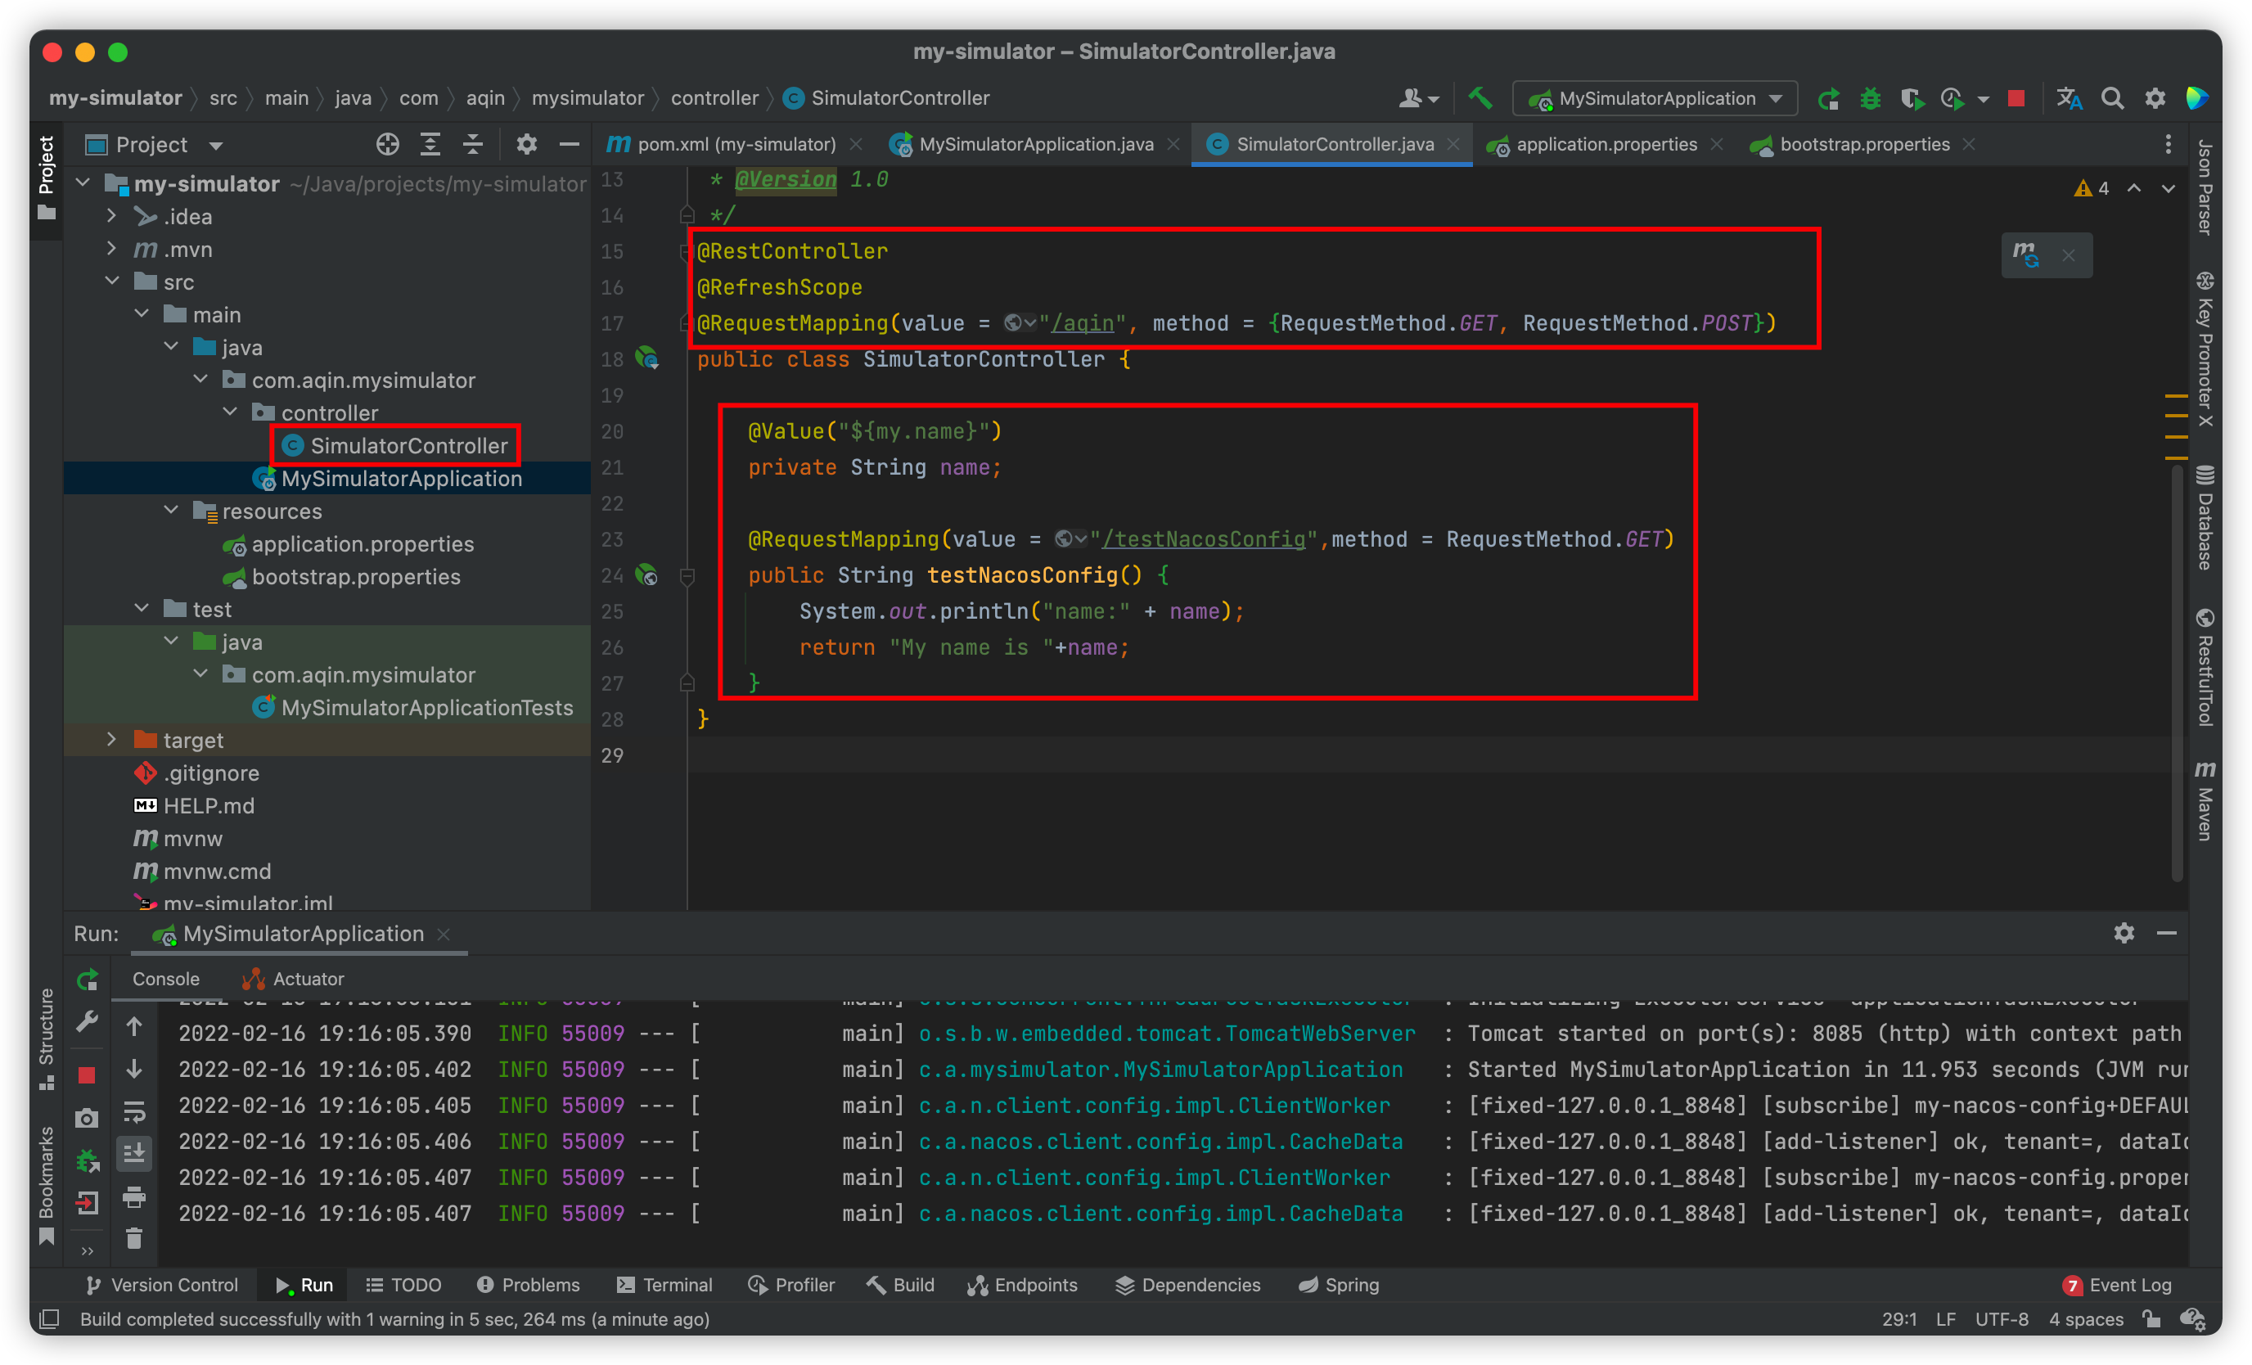Stop the process from the Run panel sidebar
Image resolution: width=2252 pixels, height=1365 pixels.
[87, 1075]
